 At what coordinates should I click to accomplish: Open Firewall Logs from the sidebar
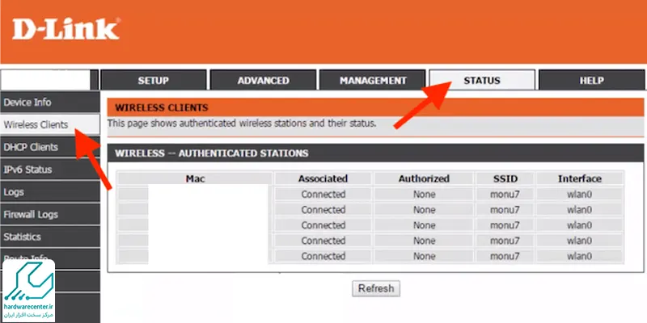click(x=49, y=214)
